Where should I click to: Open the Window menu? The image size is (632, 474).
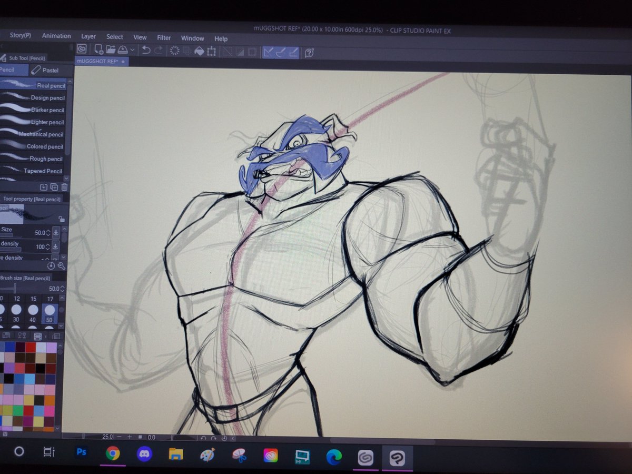(193, 38)
